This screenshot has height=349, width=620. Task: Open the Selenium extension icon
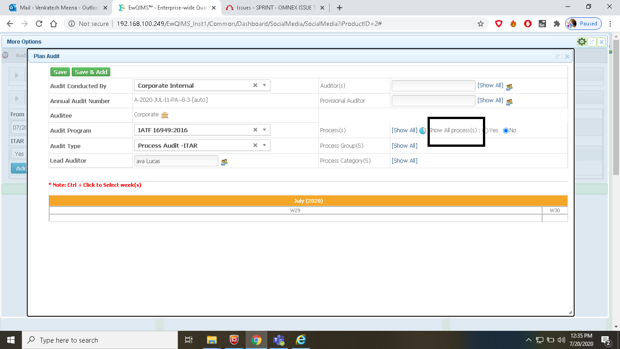point(542,24)
